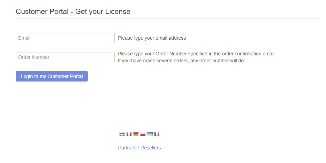Click the 'several orders' help text line
Screen dimensions: 326x163
[x=181, y=61]
